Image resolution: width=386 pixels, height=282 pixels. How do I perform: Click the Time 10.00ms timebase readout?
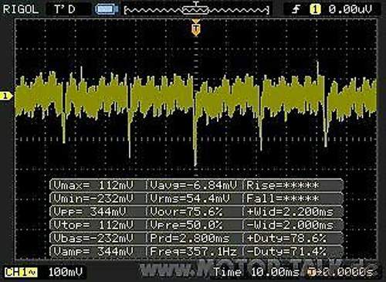256,272
